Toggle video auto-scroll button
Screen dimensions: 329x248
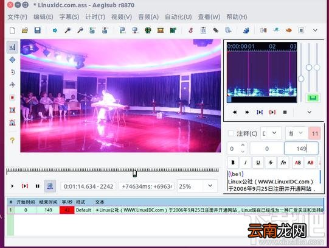pos(50,186)
